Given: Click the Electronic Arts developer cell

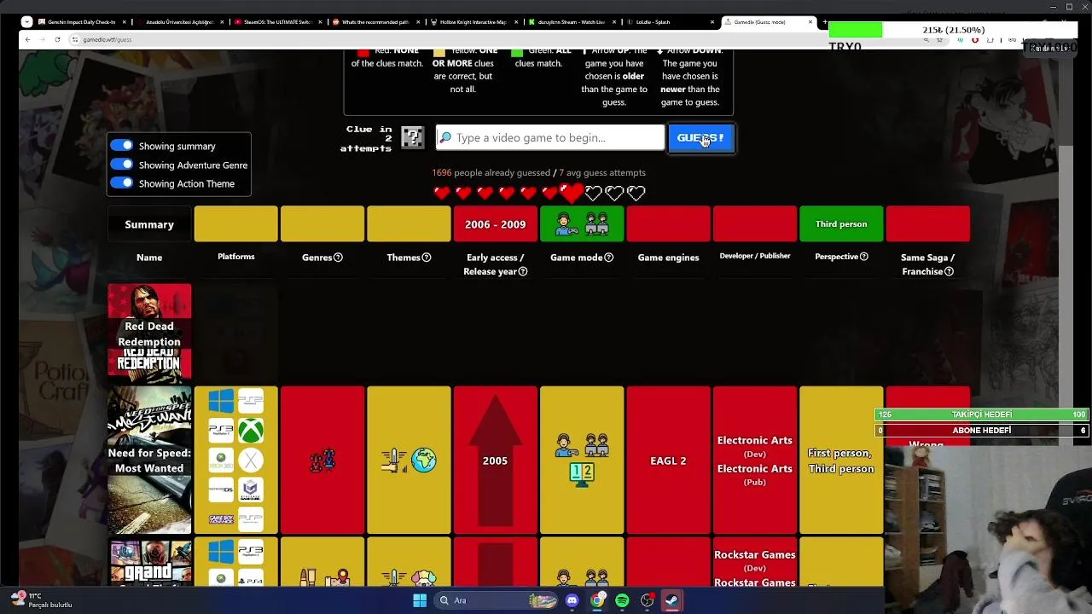Looking at the screenshot, I should [754, 460].
